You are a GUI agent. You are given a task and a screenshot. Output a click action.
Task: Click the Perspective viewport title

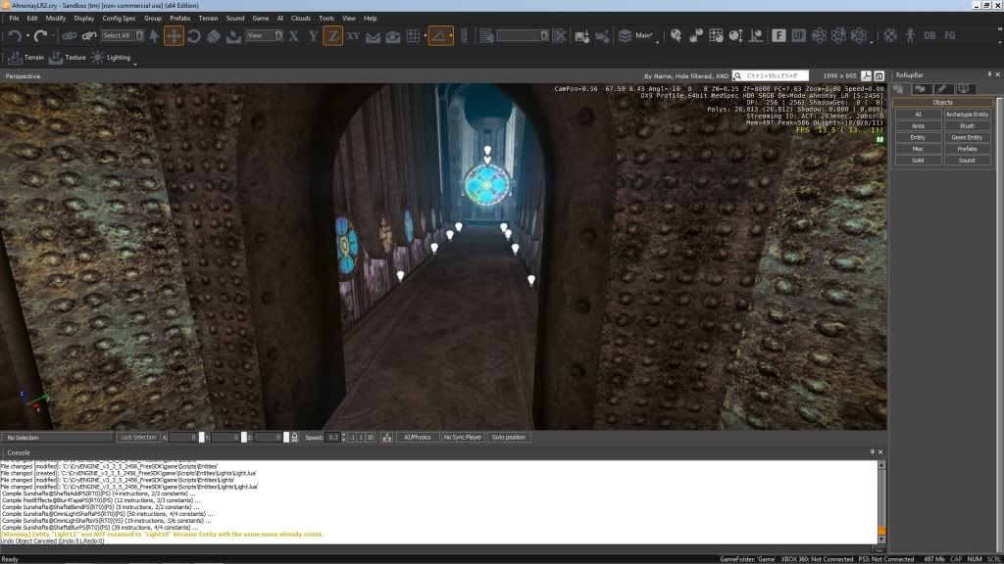(x=24, y=76)
